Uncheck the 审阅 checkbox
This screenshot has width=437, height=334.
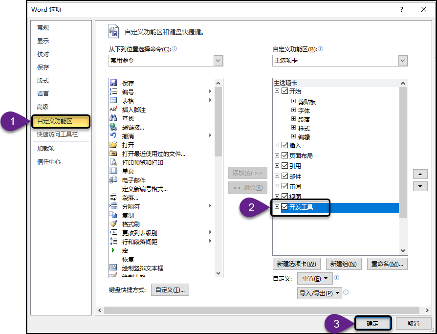point(284,186)
